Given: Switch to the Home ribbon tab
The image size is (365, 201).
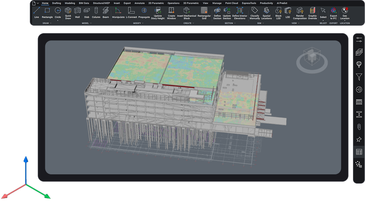Looking at the screenshot, I should click(45, 3).
